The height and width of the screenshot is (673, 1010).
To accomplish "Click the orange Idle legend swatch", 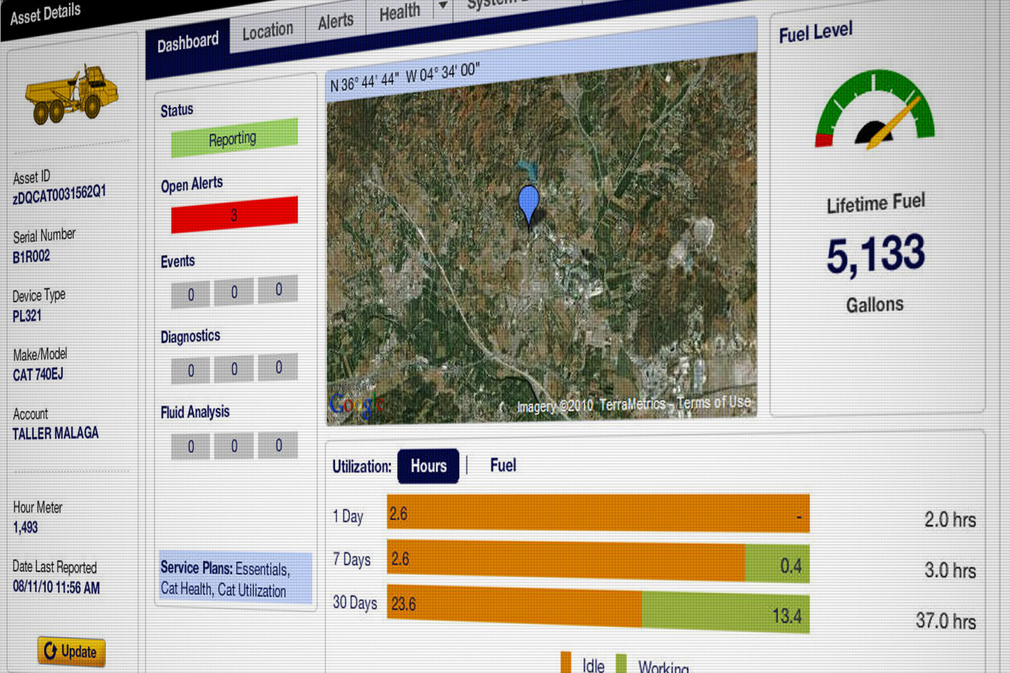I will click(565, 663).
